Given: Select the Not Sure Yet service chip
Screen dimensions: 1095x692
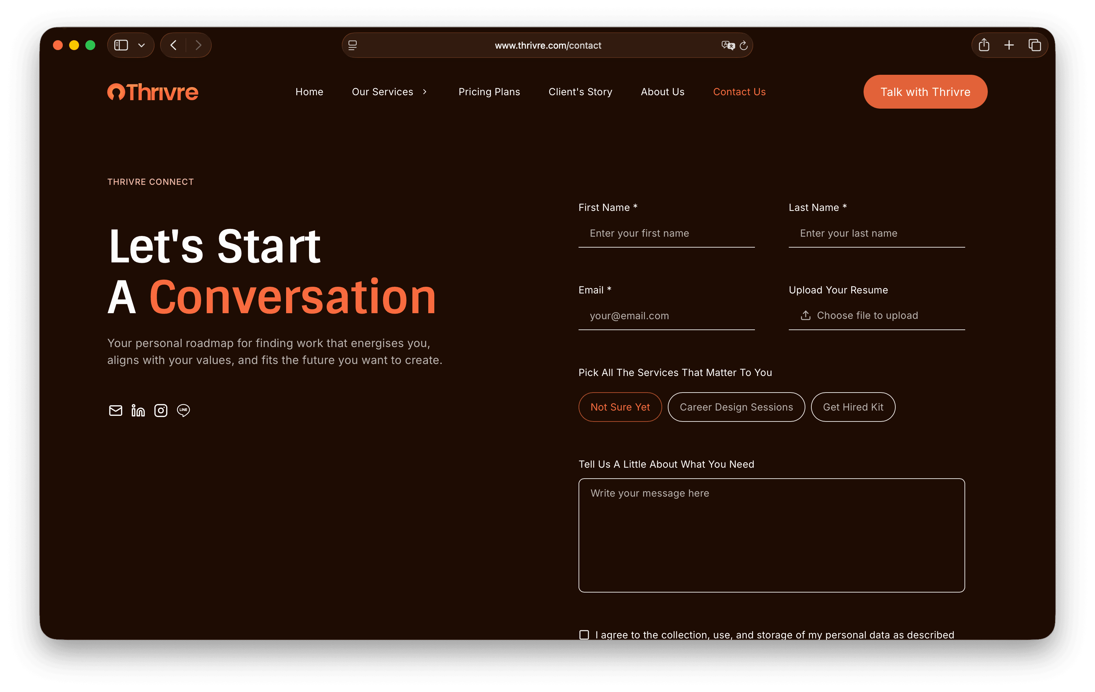Looking at the screenshot, I should coord(620,407).
